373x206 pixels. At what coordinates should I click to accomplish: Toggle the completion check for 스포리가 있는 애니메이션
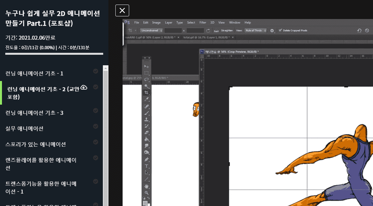pyautogui.click(x=96, y=142)
